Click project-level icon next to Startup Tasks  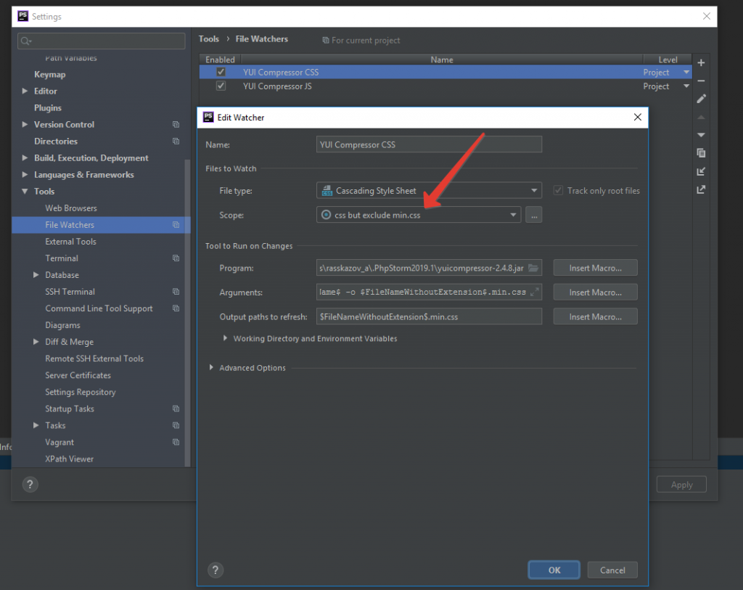point(176,409)
